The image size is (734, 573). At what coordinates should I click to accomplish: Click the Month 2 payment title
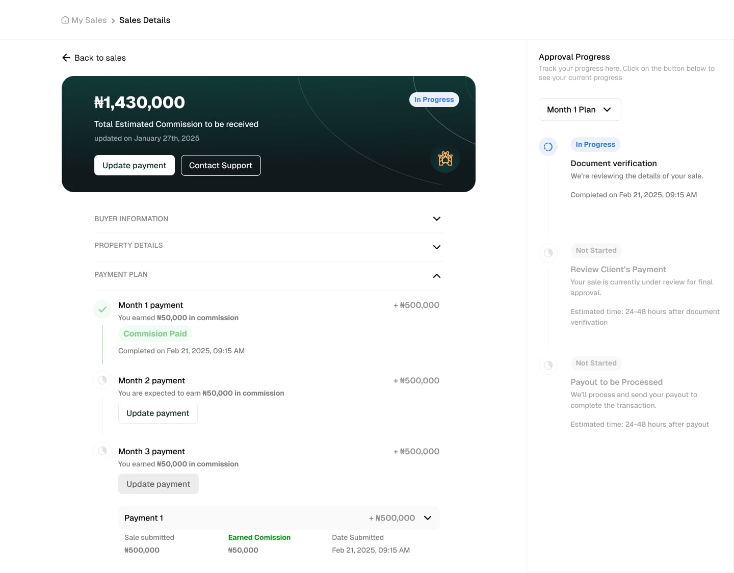pos(151,380)
